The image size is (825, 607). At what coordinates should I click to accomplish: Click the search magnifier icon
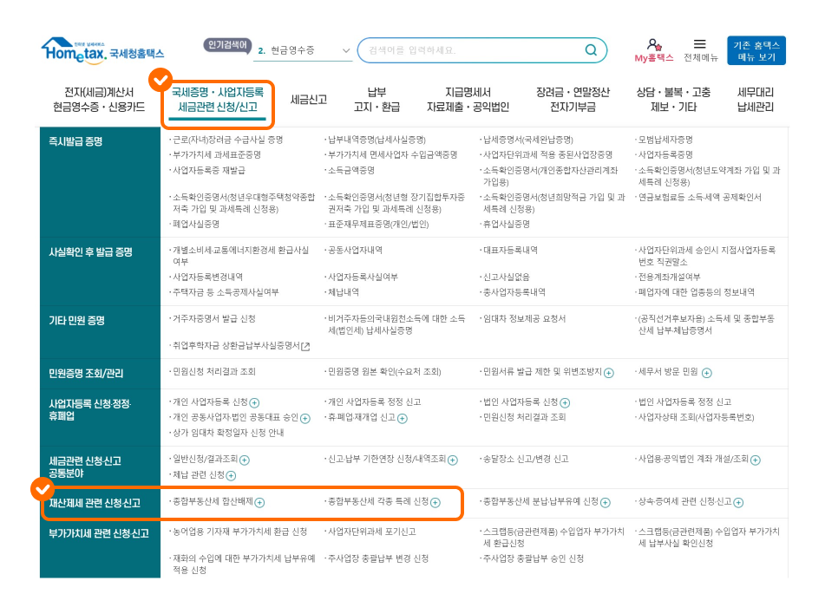[x=592, y=50]
